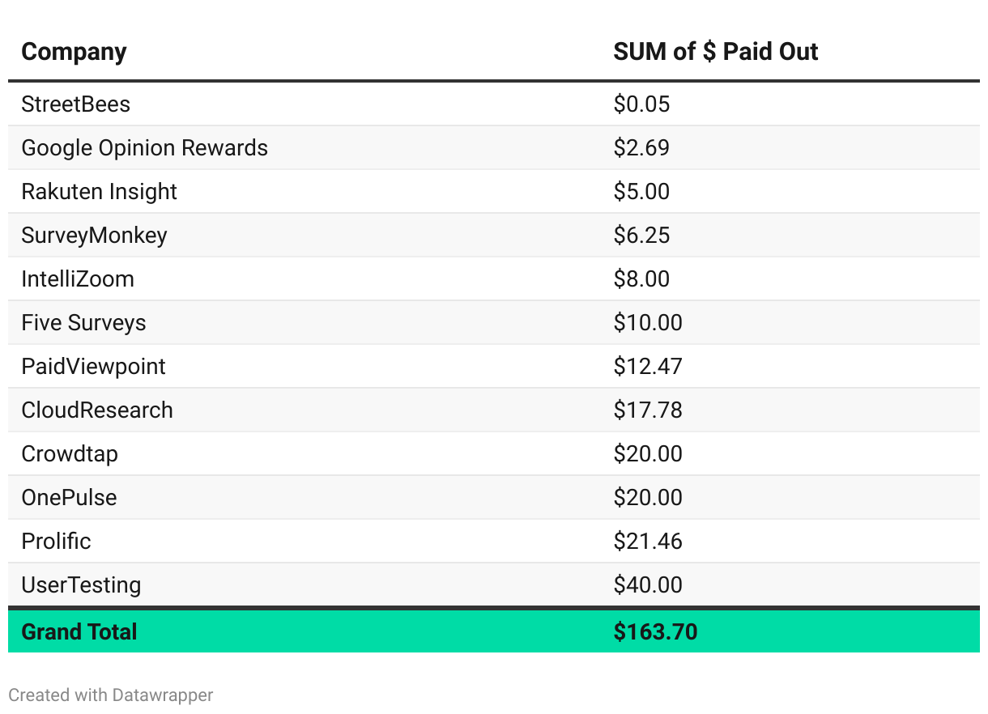Image resolution: width=988 pixels, height=714 pixels.
Task: Click the $21.46 Prolific payout value
Action: [x=648, y=542]
